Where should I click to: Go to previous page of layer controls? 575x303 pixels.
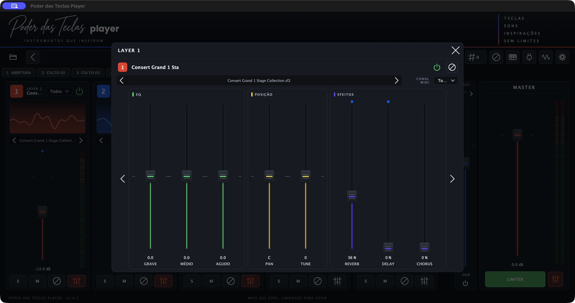pyautogui.click(x=123, y=179)
